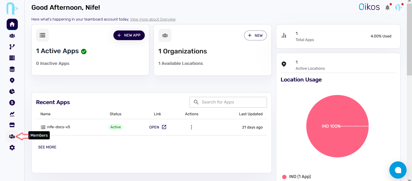Screen dimensions: 412x181
Task: Open Settings using the gear sidebar icon
Action: (x=12, y=148)
